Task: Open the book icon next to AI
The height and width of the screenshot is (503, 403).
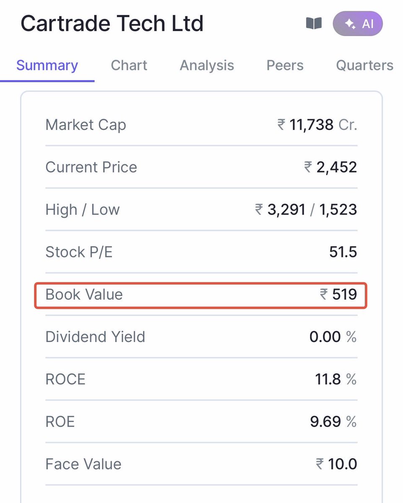Action: (314, 23)
